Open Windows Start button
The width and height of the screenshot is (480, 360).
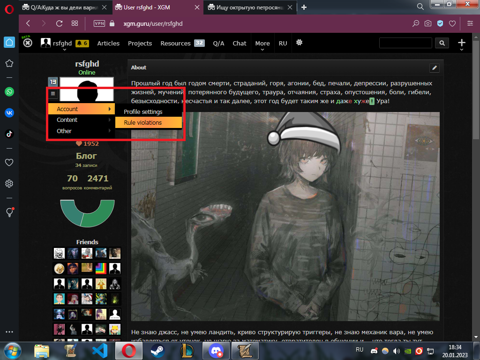point(12,351)
